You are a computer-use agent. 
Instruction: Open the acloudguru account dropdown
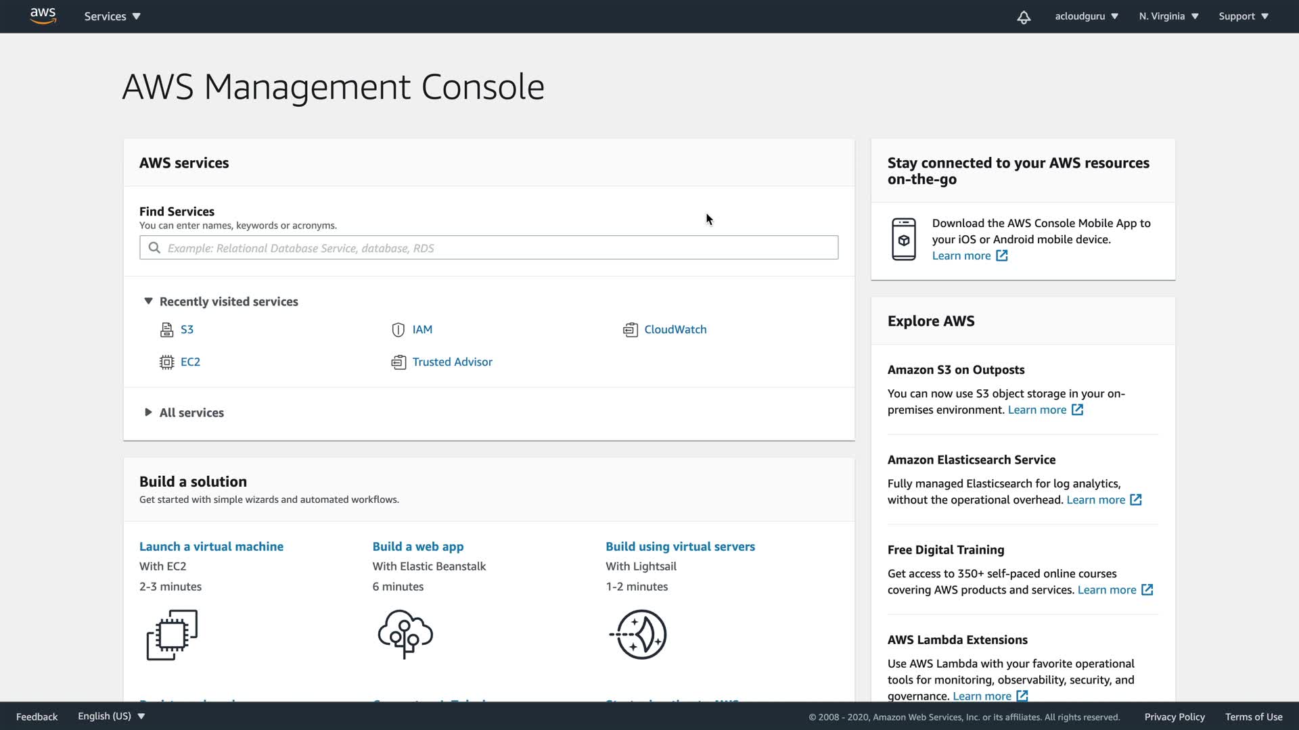[x=1086, y=16]
